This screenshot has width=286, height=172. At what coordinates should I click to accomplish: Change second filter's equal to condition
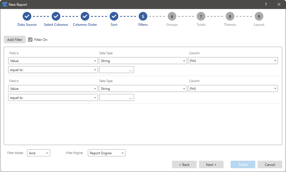click(x=53, y=98)
